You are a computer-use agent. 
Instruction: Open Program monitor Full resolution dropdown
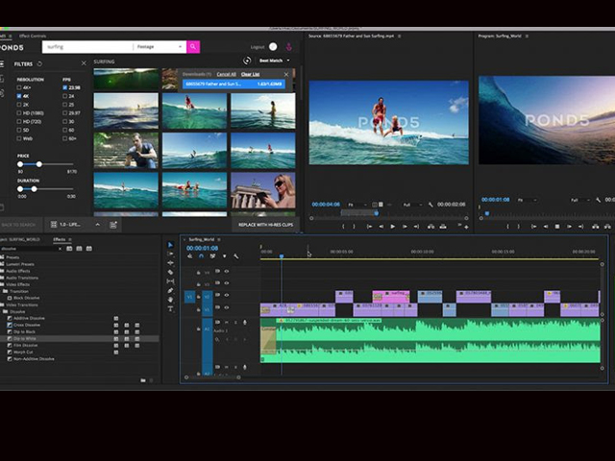pos(580,200)
